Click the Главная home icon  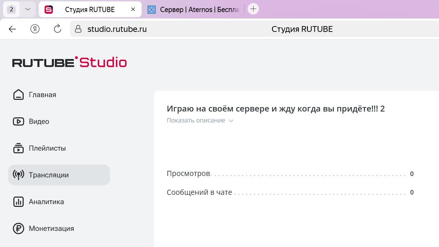[x=19, y=95]
